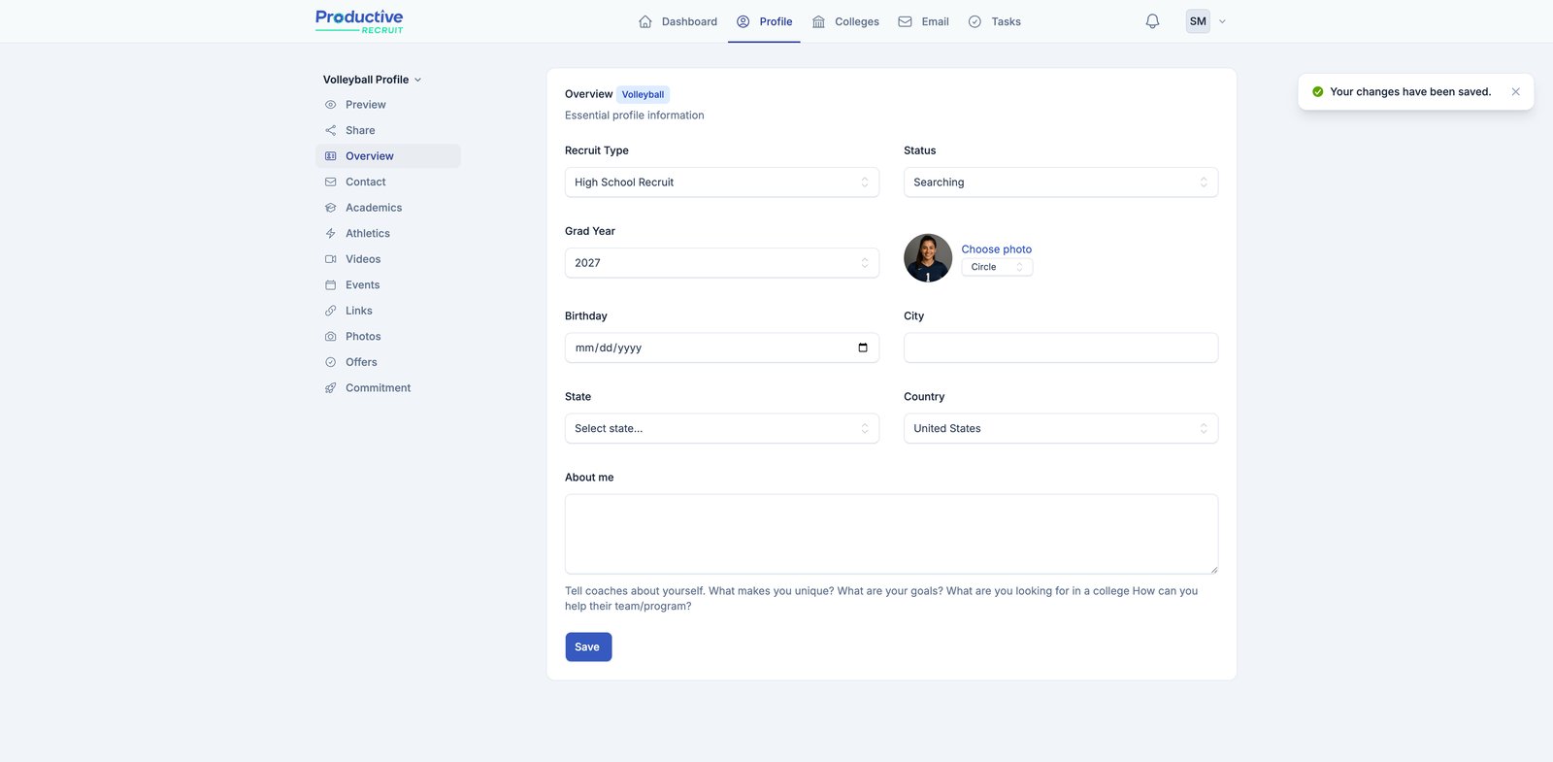This screenshot has width=1553, height=762.
Task: Open the Videos section
Action: (363, 259)
